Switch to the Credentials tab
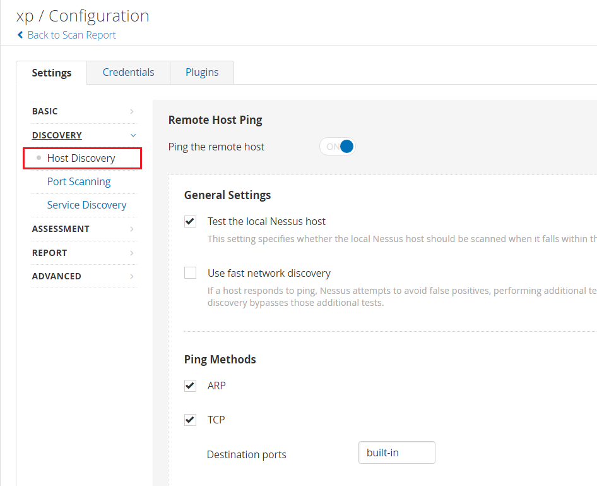The width and height of the screenshot is (597, 486). (x=128, y=73)
